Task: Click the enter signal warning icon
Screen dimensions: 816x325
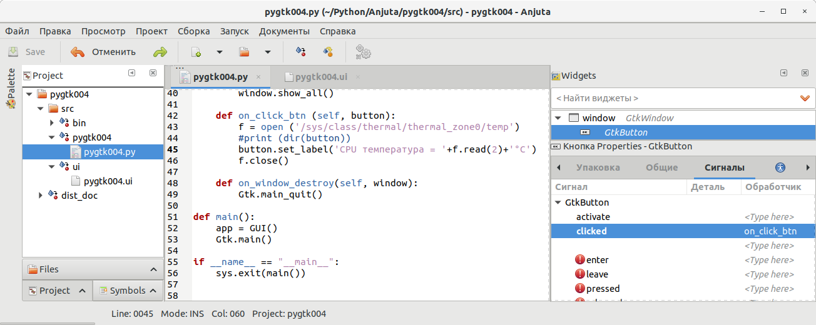Action: (x=580, y=260)
